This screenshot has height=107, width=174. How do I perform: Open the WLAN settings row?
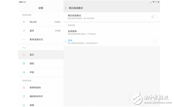(41, 22)
